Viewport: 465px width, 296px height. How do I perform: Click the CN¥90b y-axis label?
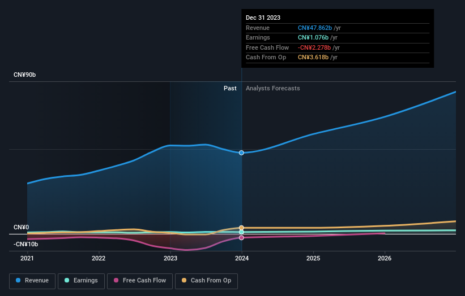click(x=24, y=75)
